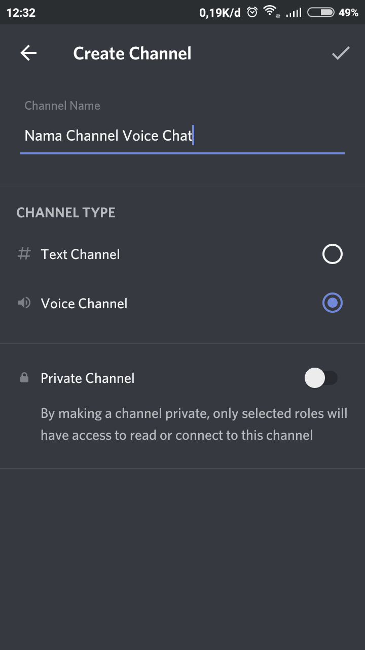Select the Text Channel radio button
This screenshot has height=650, width=365.
(332, 254)
